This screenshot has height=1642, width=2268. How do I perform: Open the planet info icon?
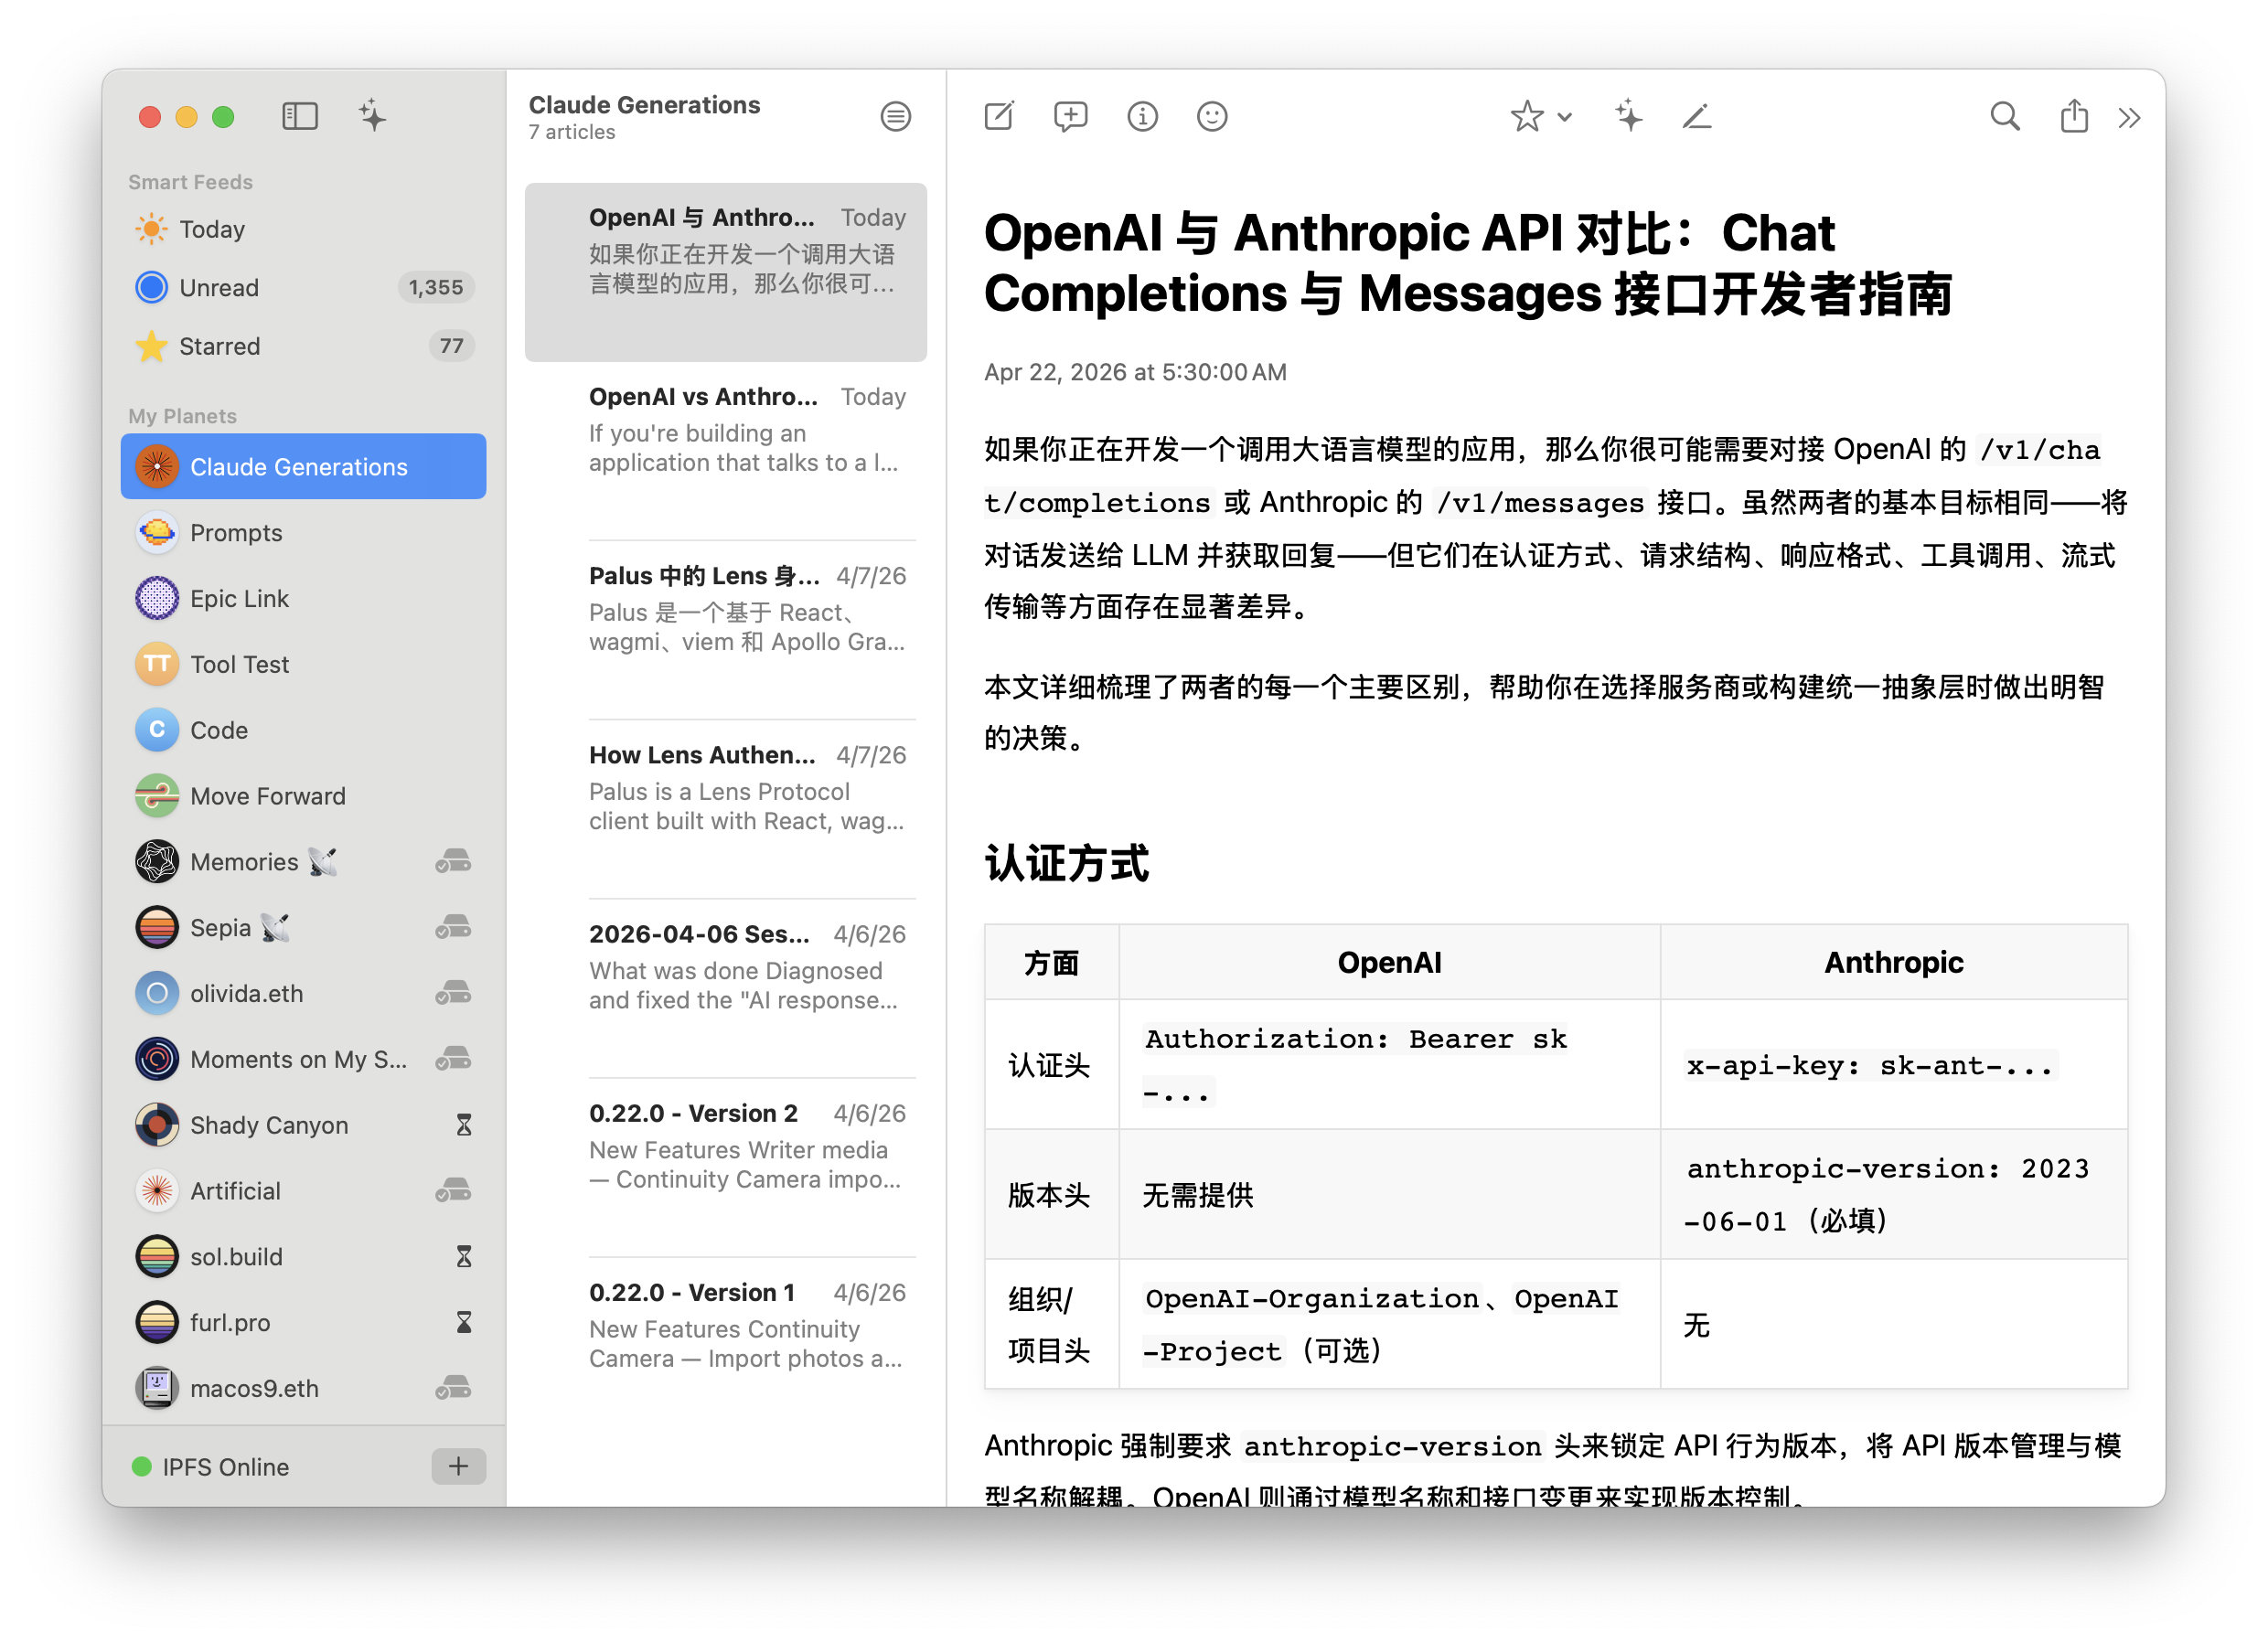[1142, 117]
